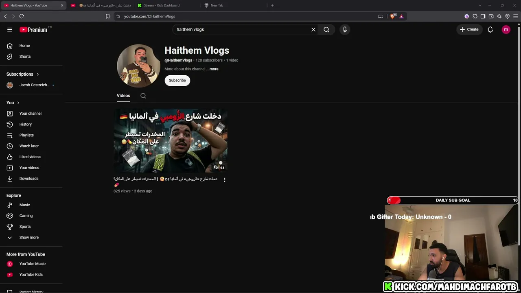The height and width of the screenshot is (293, 521).
Task: Play the 21:14 video thumbnail
Action: tap(171, 141)
